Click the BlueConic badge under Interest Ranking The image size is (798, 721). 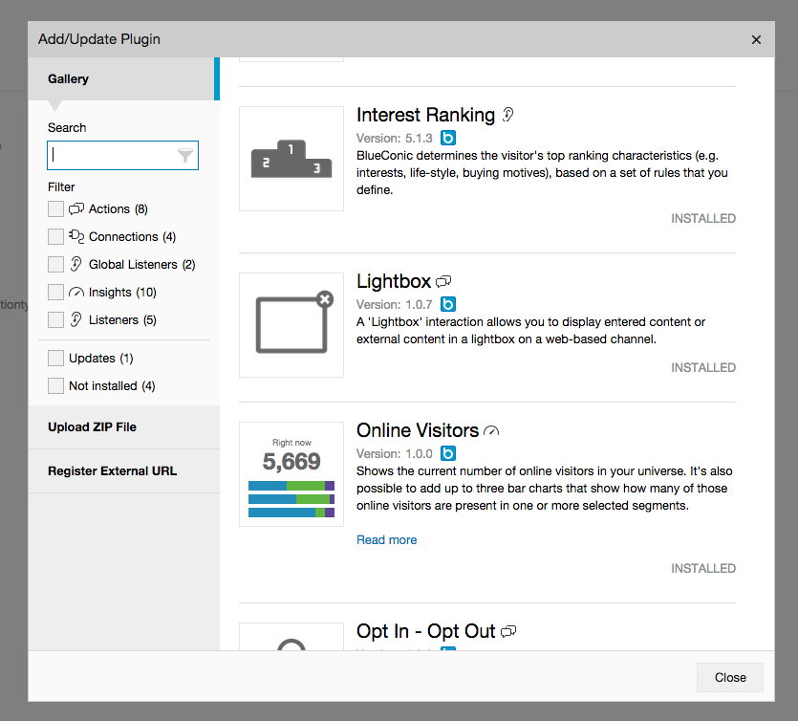tap(448, 138)
